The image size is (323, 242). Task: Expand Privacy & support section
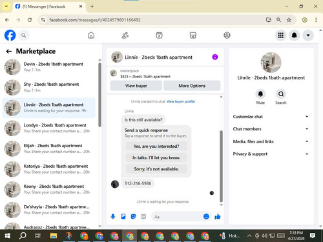coord(271,154)
